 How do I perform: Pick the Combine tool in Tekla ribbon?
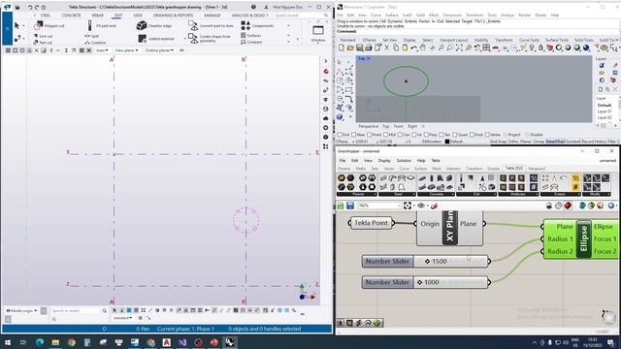[95, 43]
